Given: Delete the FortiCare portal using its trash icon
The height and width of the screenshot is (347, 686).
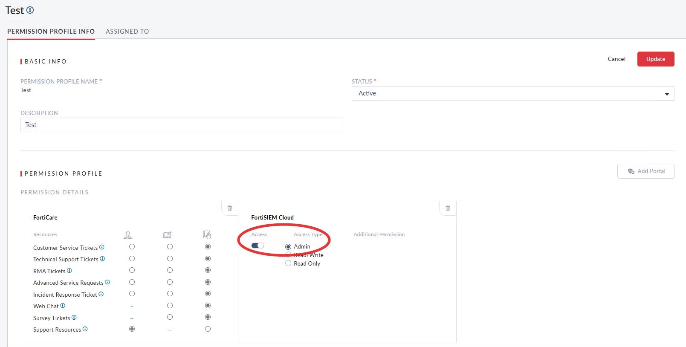Looking at the screenshot, I should [230, 208].
